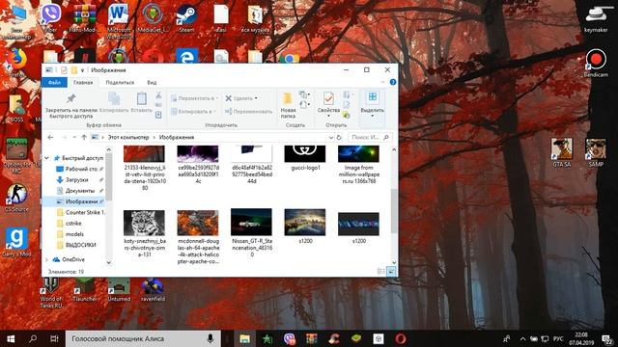618x347 pixels.
Task: Click the Select grid icon in ribbon
Action: [372, 97]
